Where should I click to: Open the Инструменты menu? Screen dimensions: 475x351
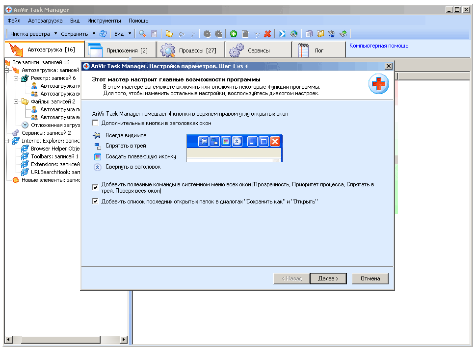pyautogui.click(x=104, y=21)
